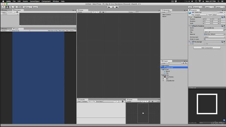This screenshot has width=226, height=127.
Task: Toggle the Animator eye visibility icon
Action: point(17,12)
